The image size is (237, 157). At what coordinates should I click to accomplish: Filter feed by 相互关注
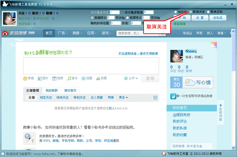[46, 97]
